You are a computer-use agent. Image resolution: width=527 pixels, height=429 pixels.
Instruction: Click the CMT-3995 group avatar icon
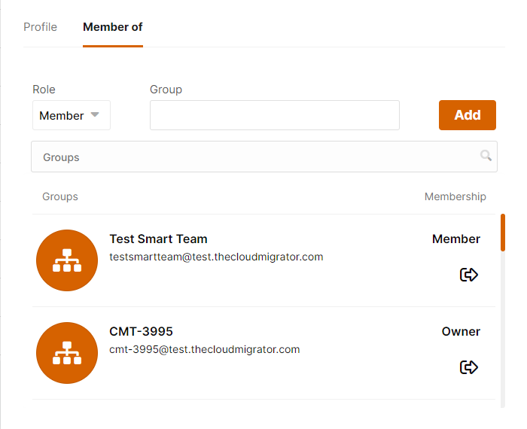(x=67, y=353)
